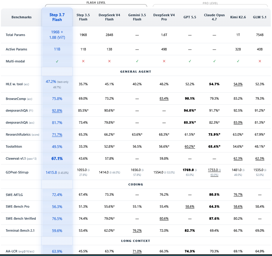Click the bold '73.9%*' ResearchRubrics score
This screenshot has width=272, height=256.
point(214,134)
